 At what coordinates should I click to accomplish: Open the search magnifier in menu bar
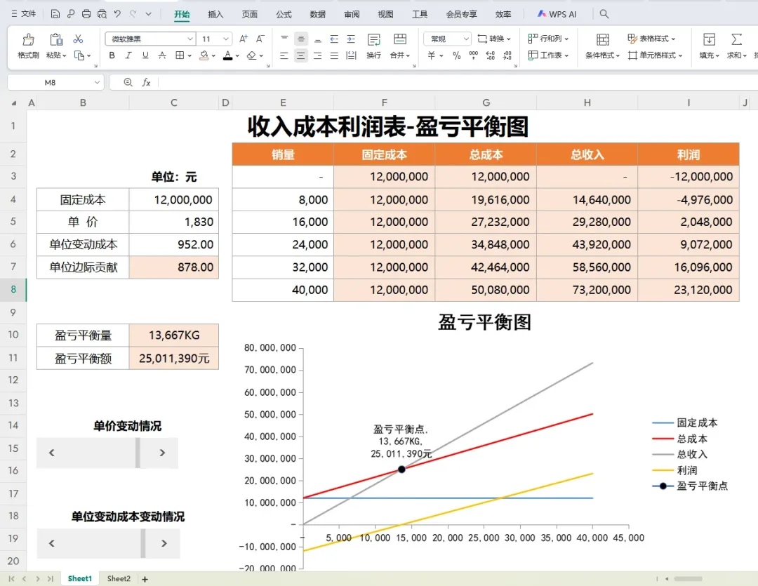(x=604, y=14)
